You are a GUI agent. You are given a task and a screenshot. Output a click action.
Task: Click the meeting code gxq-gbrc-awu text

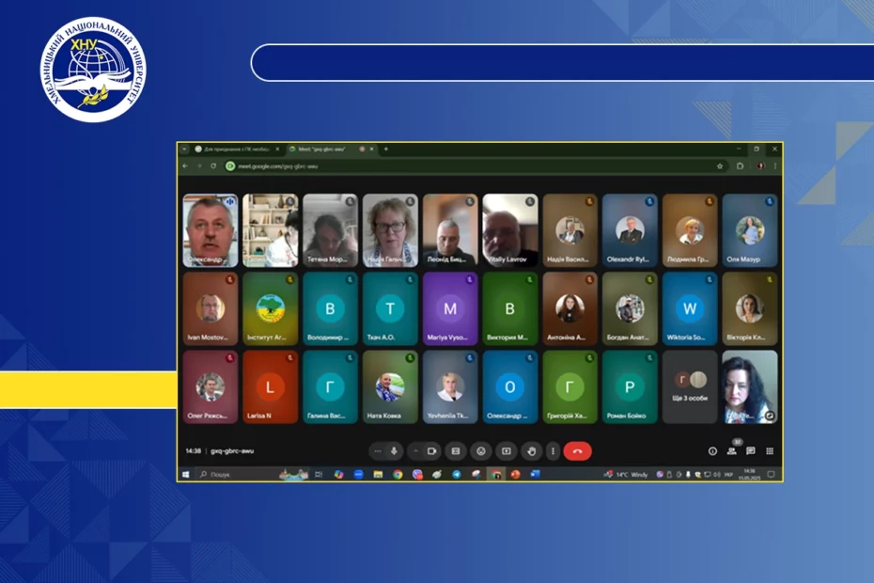coord(232,450)
